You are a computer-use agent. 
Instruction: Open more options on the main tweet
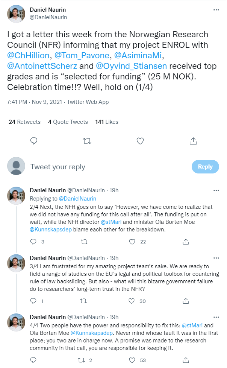click(216, 10)
